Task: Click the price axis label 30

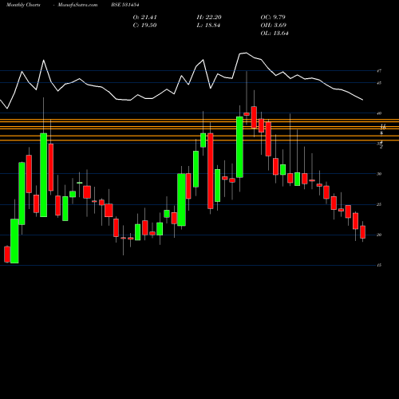Action: point(379,174)
